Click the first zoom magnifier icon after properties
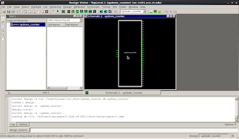The image size is (239, 139). pyautogui.click(x=25, y=12)
